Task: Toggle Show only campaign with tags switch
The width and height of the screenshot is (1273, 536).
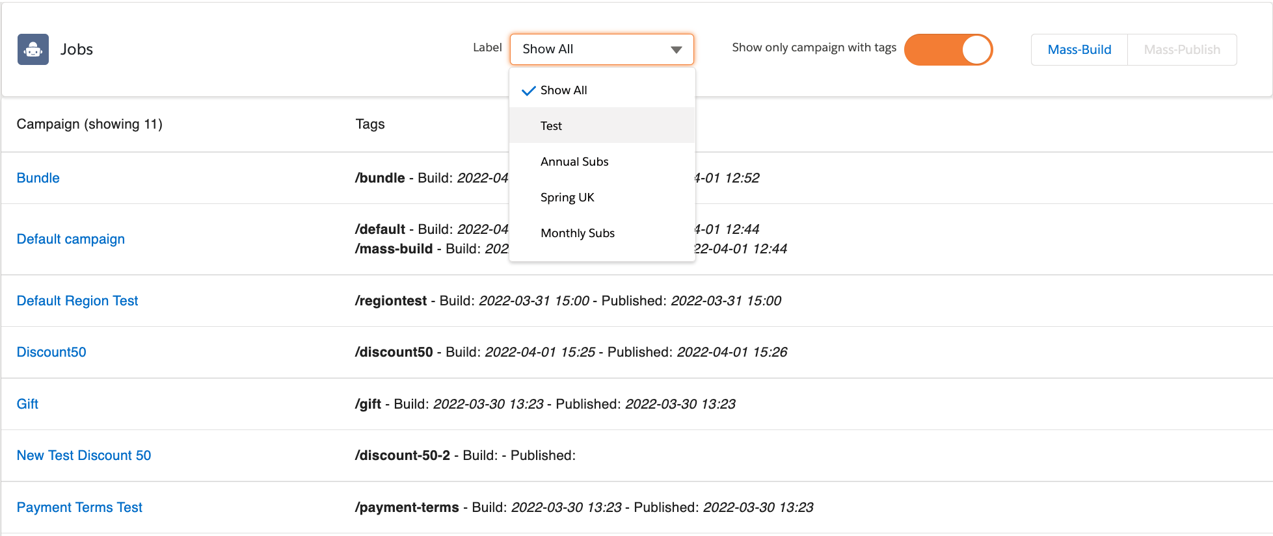Action: coord(948,49)
